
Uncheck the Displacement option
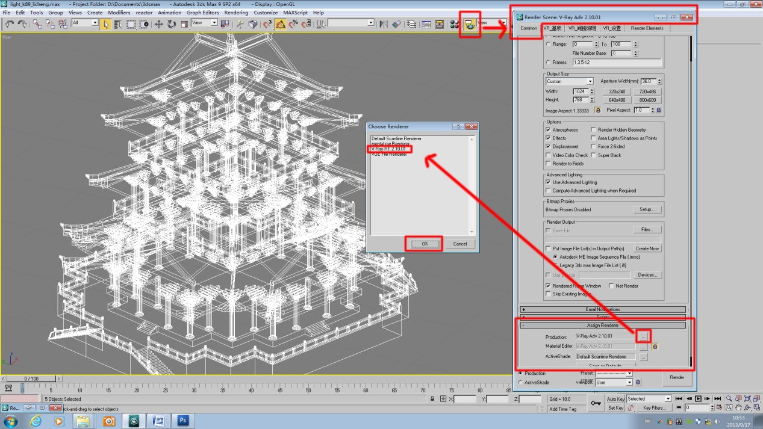[548, 146]
